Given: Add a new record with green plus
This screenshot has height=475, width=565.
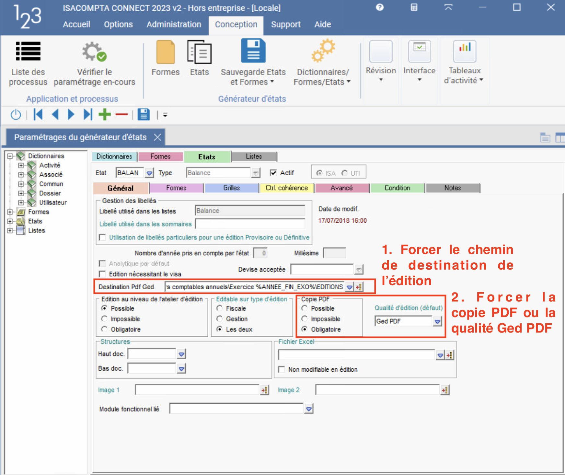Looking at the screenshot, I should point(105,114).
